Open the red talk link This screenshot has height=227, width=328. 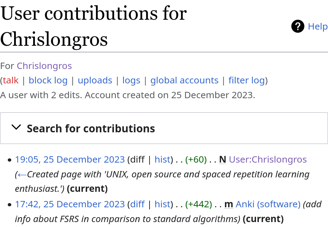pos(11,80)
